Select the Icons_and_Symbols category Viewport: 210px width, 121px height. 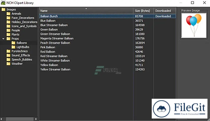(x=24, y=26)
